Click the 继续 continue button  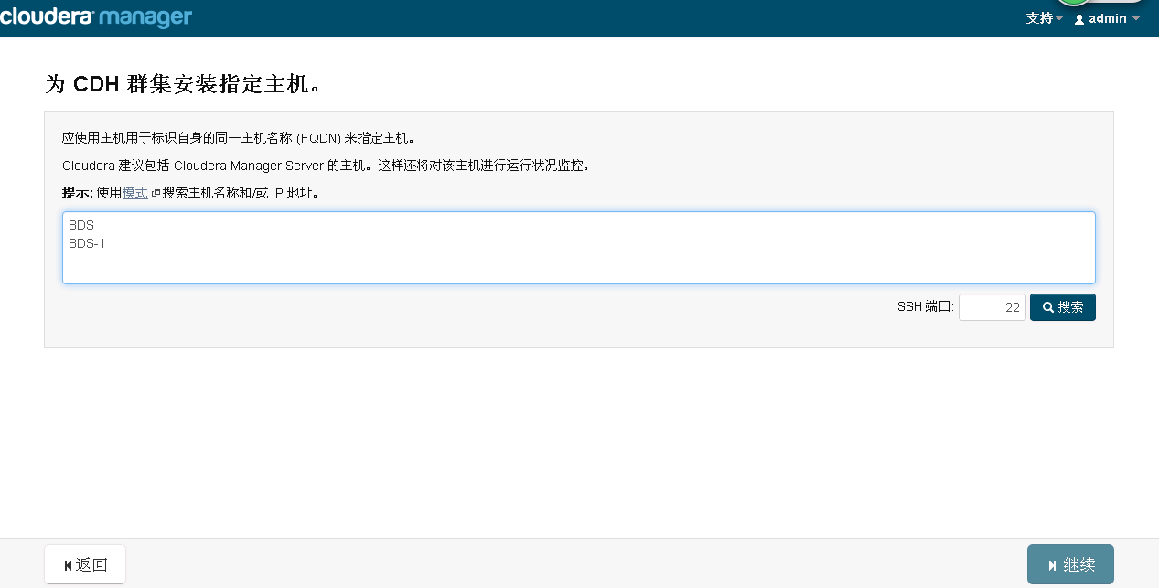(x=1070, y=564)
